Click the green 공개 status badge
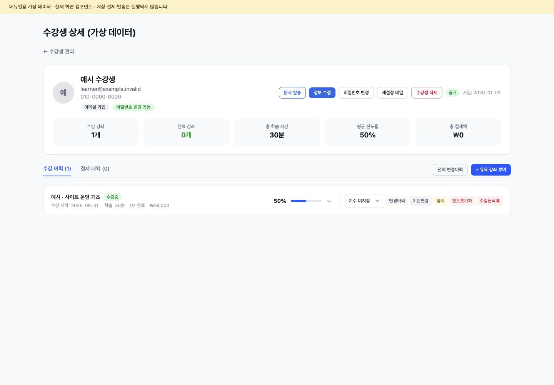The width and height of the screenshot is (554, 385). (x=452, y=93)
